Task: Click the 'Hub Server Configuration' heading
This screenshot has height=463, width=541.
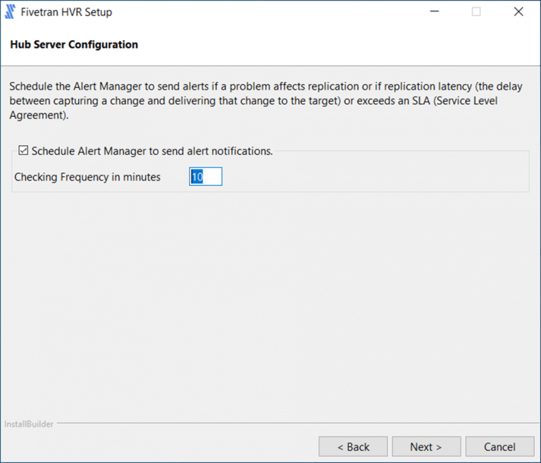Action: pos(74,44)
